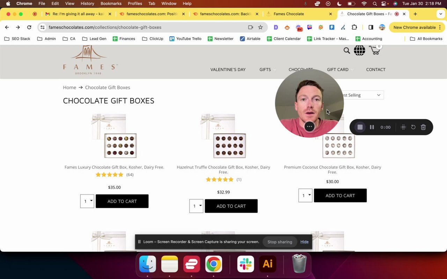This screenshot has height=279, width=447.
Task: Add Premium Coconut Chocolate Gift Box to cart
Action: [x=340, y=195]
